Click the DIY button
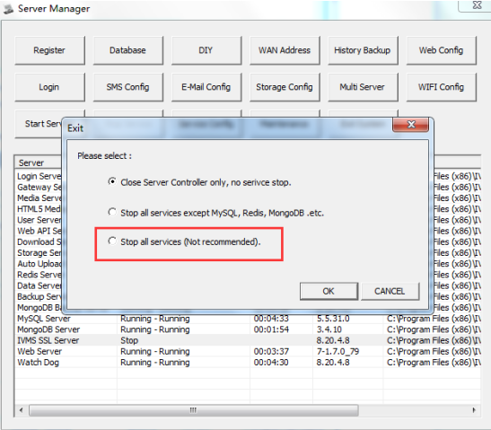 206,50
